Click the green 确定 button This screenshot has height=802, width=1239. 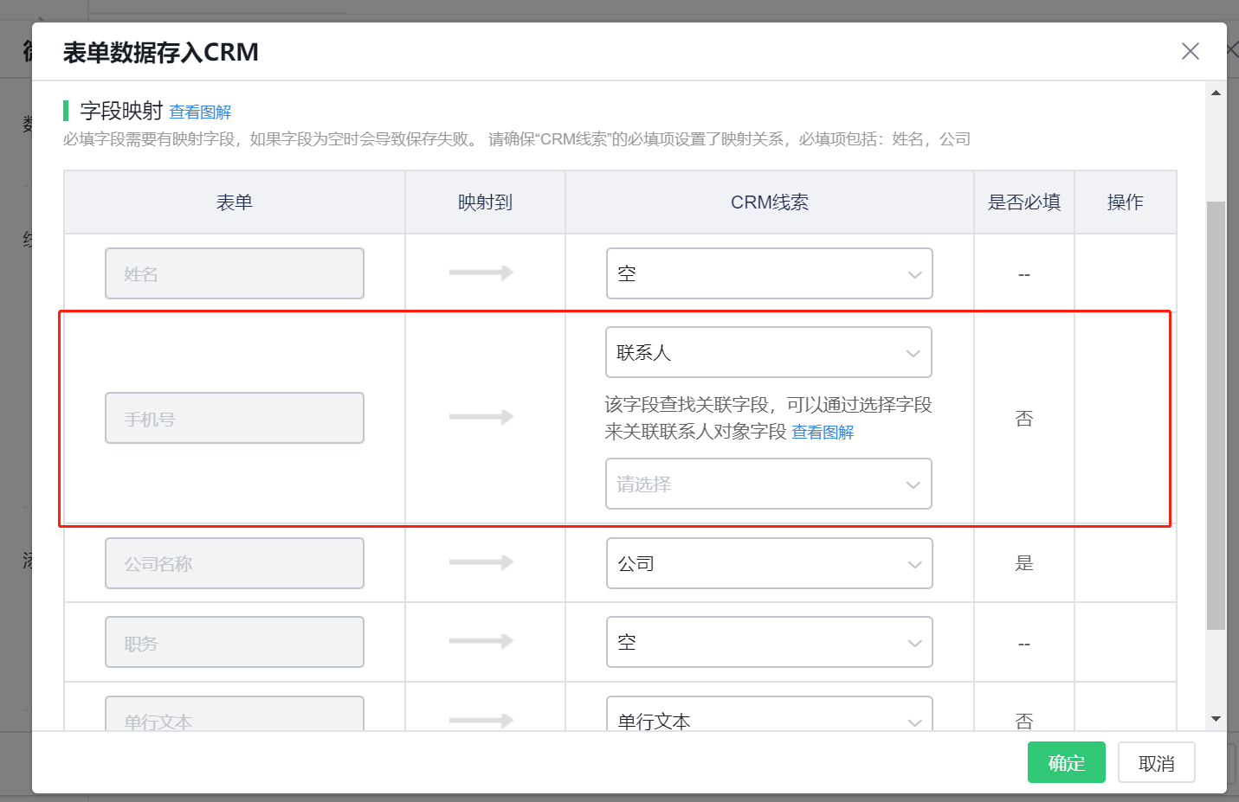click(x=1066, y=762)
